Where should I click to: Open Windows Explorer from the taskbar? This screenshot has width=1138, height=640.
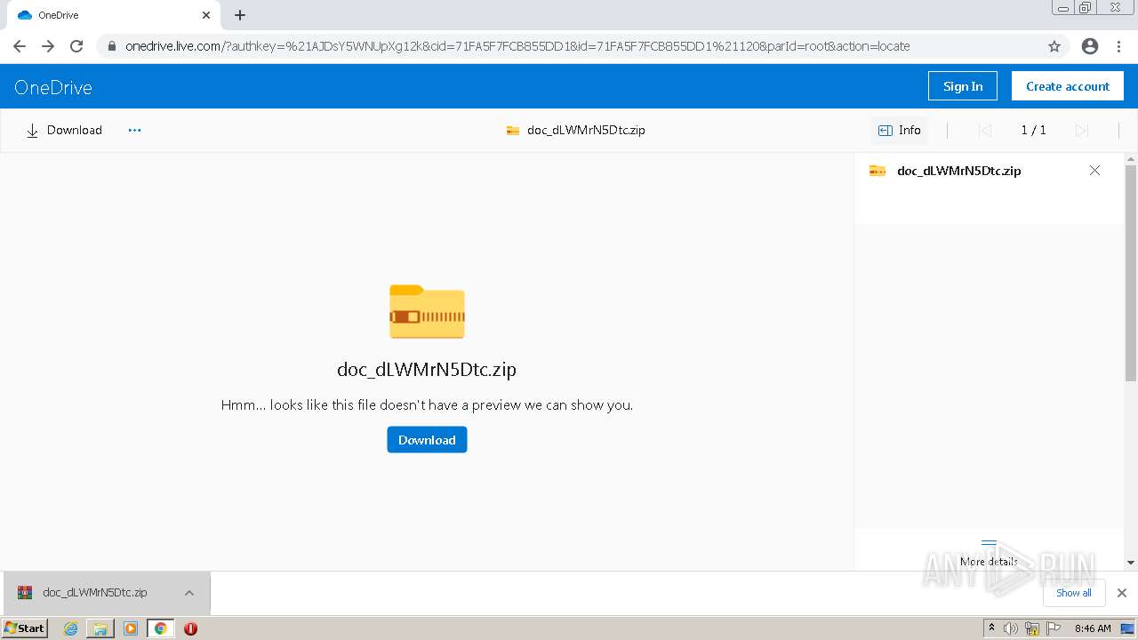[100, 628]
